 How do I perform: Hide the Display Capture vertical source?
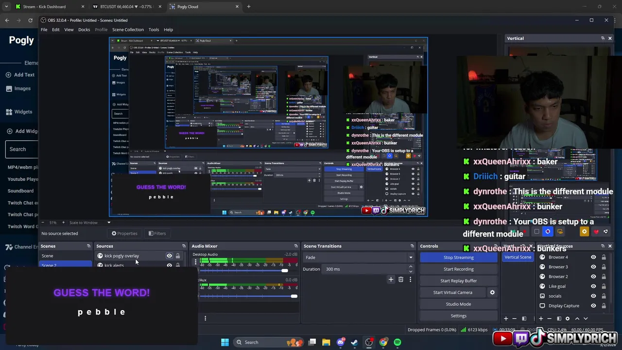(593, 306)
